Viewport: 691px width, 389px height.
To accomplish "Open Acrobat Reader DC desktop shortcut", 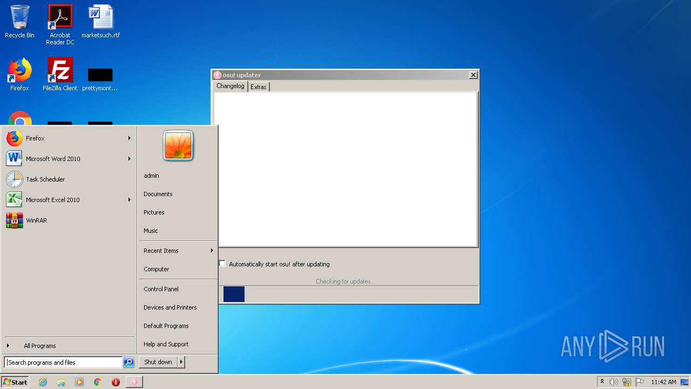I will pos(60,25).
